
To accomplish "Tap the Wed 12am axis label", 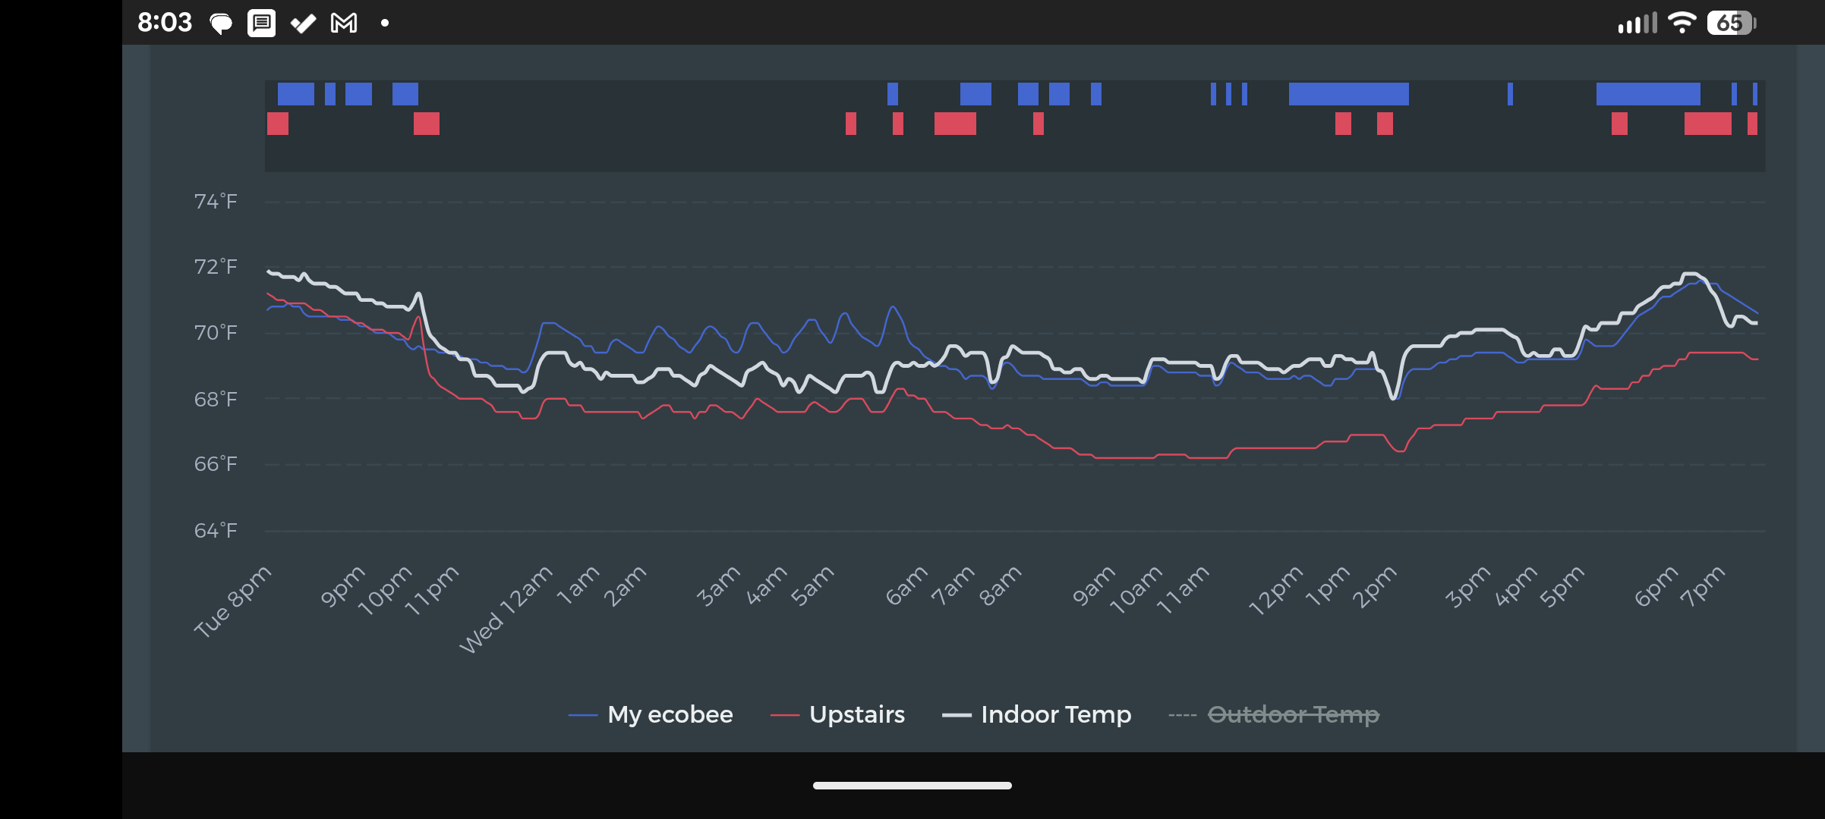I will click(x=507, y=609).
